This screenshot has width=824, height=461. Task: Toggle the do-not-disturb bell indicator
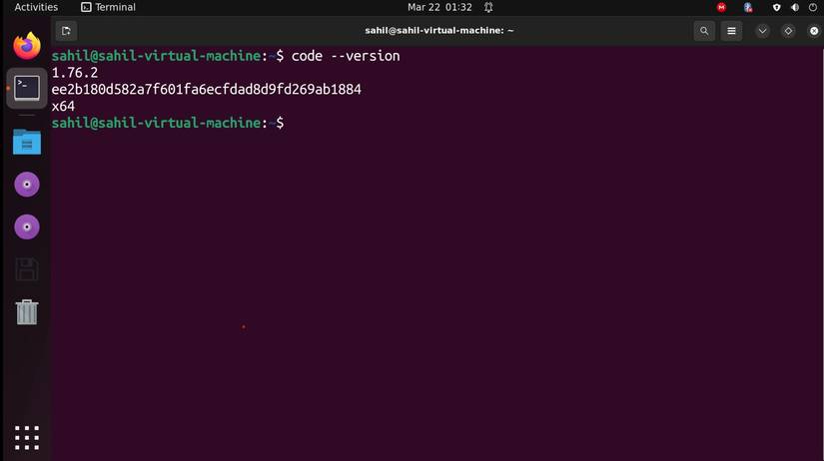click(488, 7)
